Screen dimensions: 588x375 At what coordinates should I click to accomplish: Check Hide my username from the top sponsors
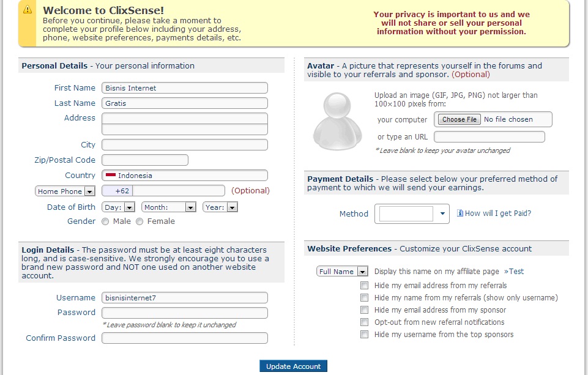(x=364, y=334)
